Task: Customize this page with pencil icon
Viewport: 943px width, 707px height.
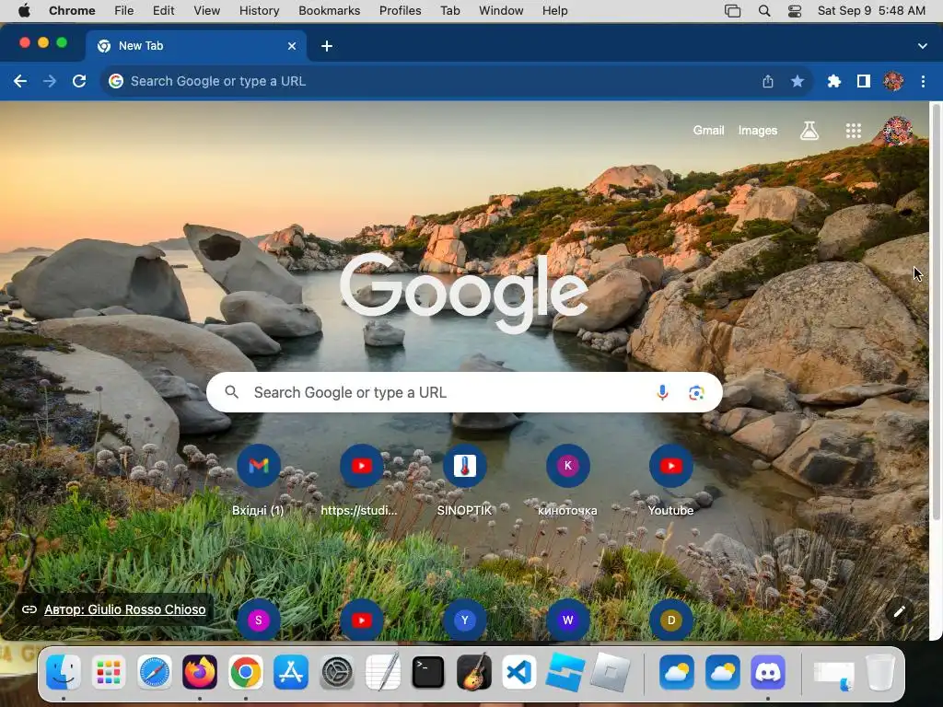Action: click(899, 611)
